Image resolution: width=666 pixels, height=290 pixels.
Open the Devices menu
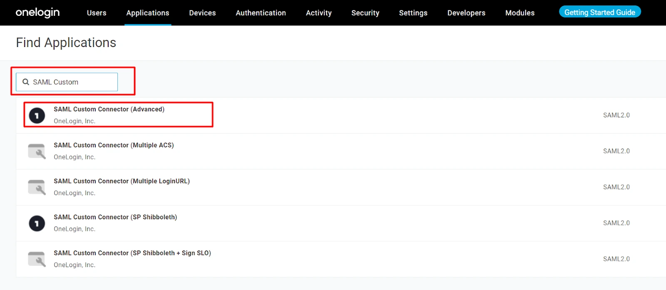pos(202,13)
